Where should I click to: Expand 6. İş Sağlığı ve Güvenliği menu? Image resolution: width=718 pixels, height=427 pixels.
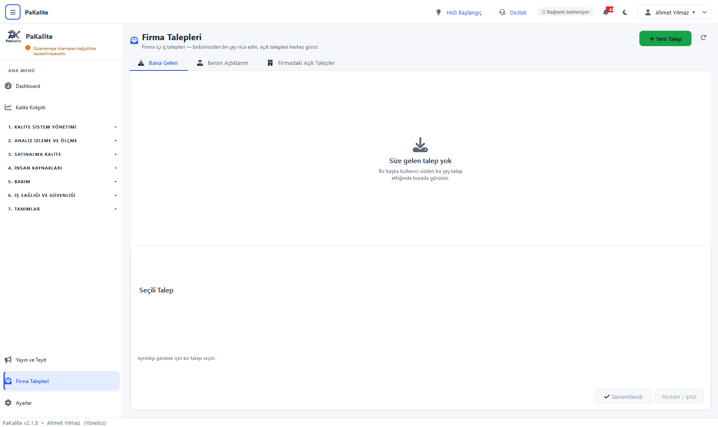click(62, 195)
